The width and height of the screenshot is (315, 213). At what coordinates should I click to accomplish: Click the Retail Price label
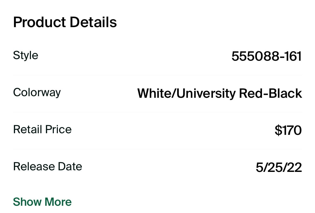[42, 129]
